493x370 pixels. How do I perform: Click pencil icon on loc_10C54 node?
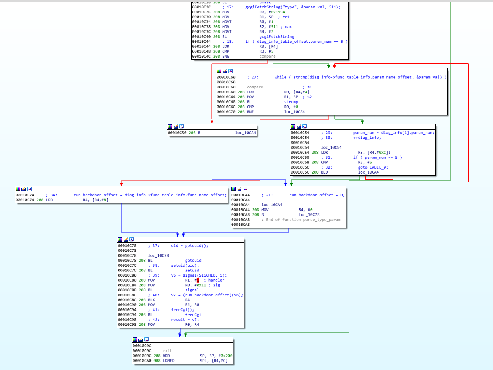[x=299, y=126]
